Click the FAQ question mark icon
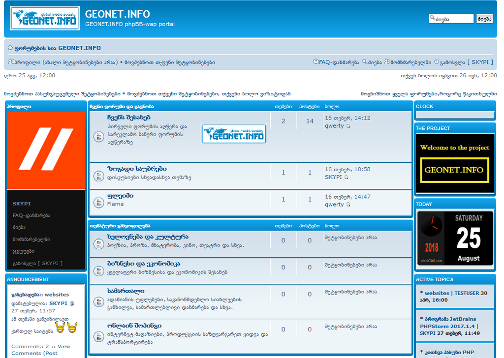The image size is (504, 358). pyautogui.click(x=315, y=61)
